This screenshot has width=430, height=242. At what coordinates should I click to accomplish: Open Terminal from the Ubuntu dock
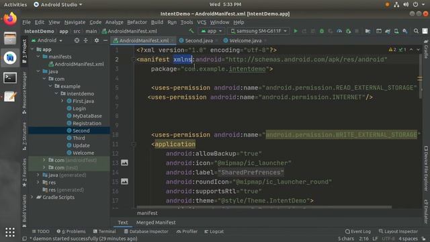[x=10, y=78]
